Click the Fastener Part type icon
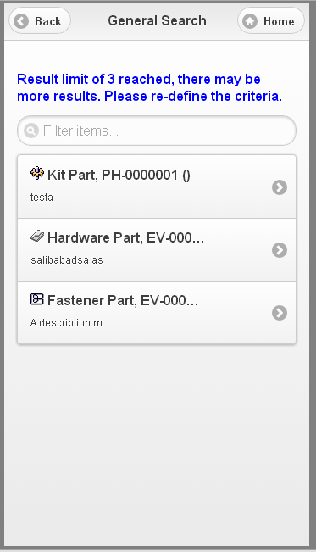316x552 pixels. click(x=37, y=298)
